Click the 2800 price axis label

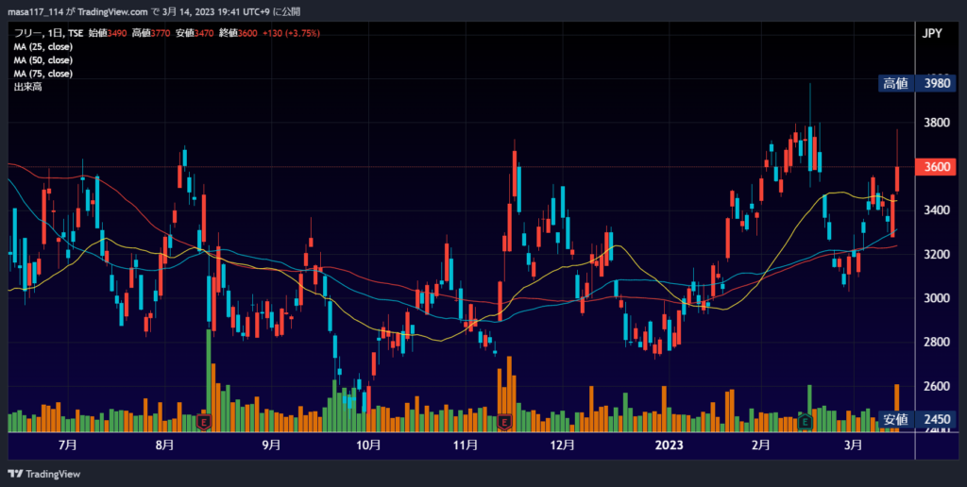tap(937, 343)
